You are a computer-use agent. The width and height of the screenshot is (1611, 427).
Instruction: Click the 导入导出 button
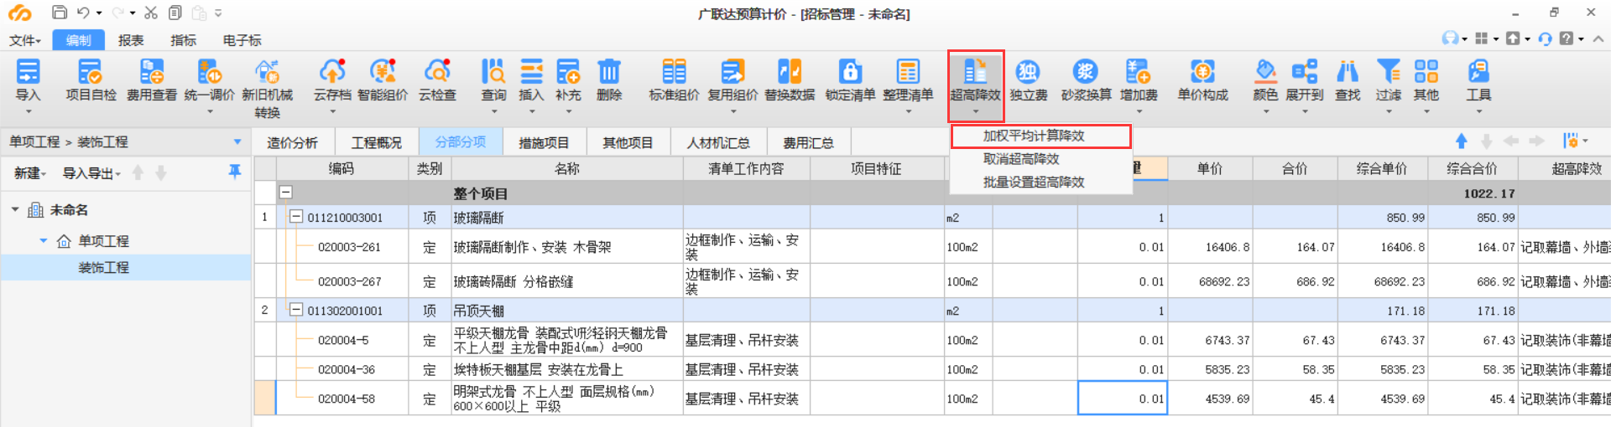point(91,173)
